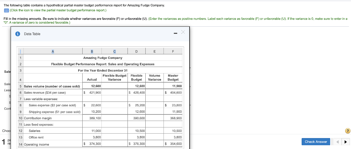Click actual operating income 374,300 cell
Viewport: 351px width, 149px height.
coord(92,144)
